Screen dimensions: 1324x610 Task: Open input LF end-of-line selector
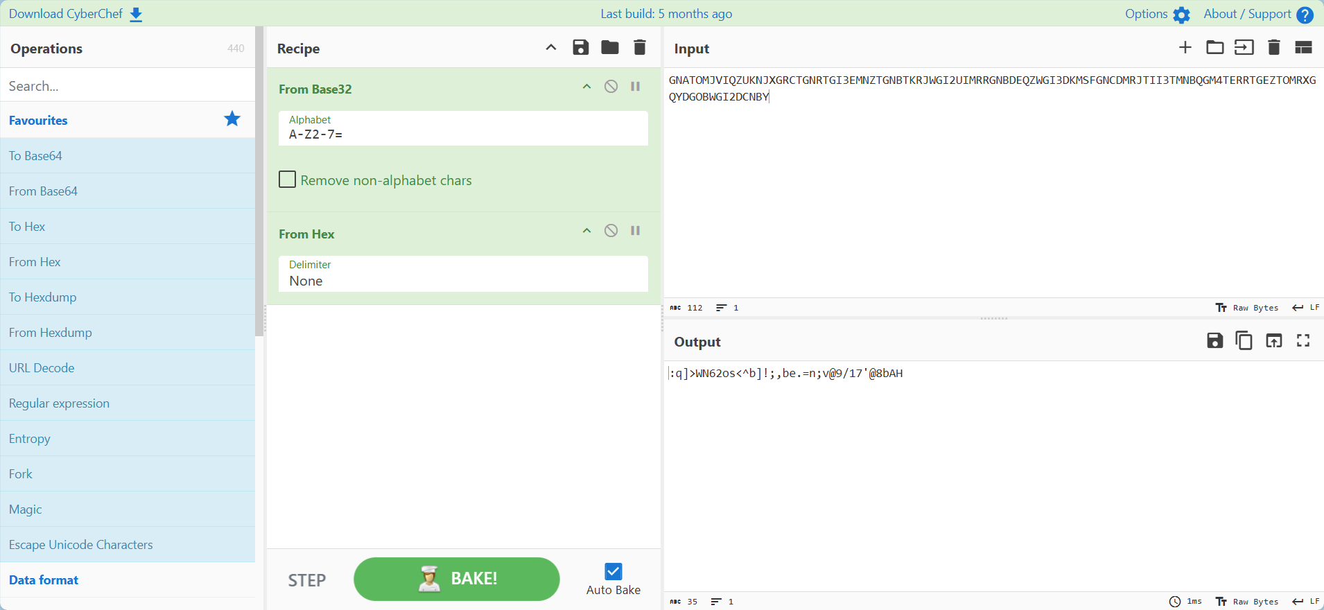pyautogui.click(x=1306, y=308)
